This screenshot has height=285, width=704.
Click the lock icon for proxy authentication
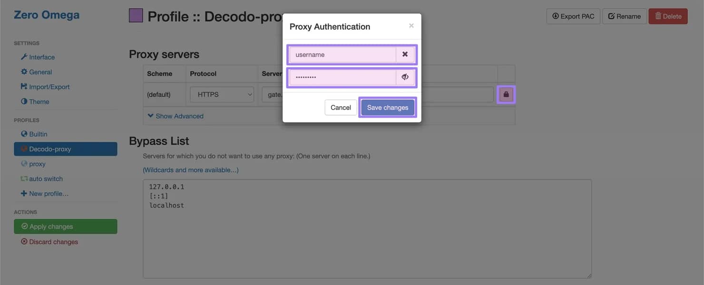pyautogui.click(x=506, y=94)
